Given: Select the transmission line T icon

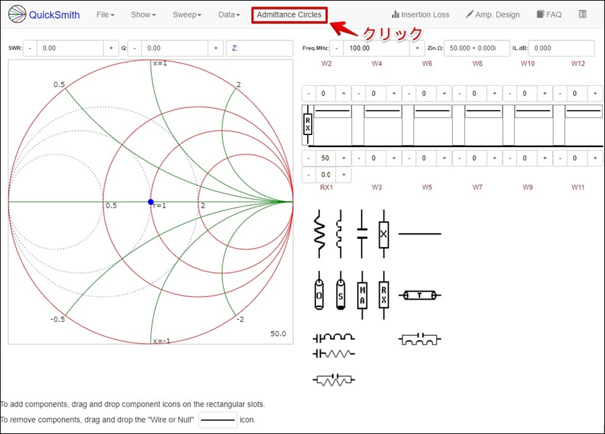Looking at the screenshot, I should click(419, 296).
